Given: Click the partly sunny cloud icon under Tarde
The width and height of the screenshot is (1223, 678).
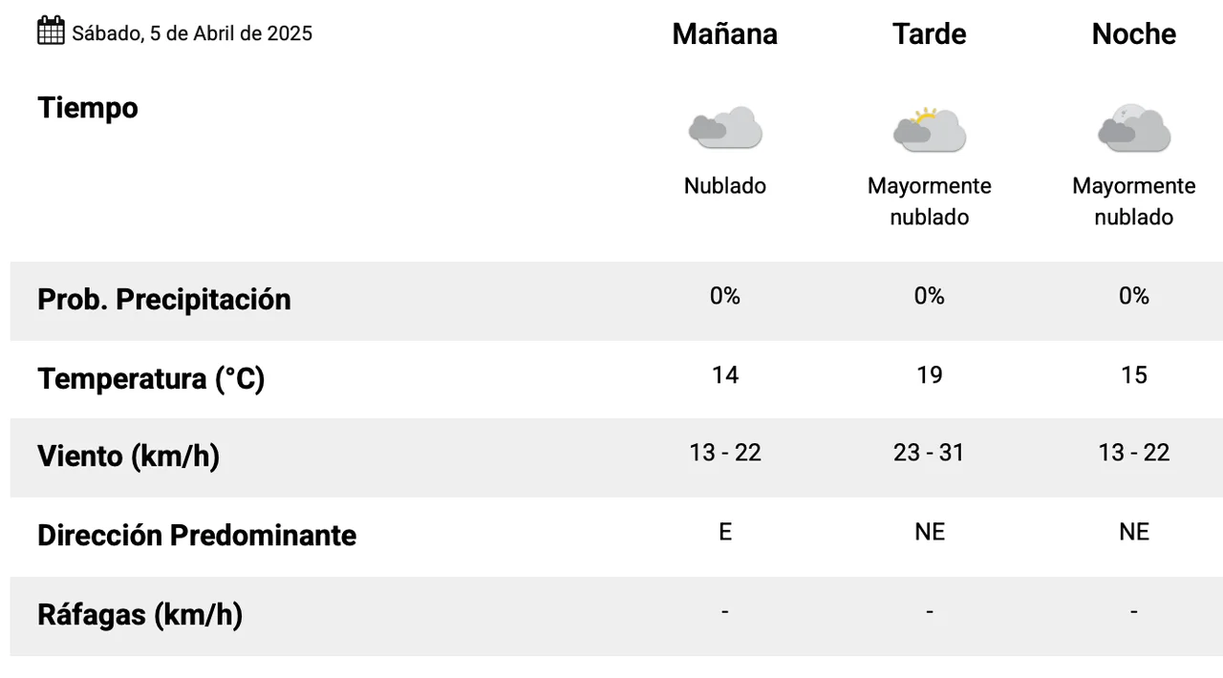Looking at the screenshot, I should [x=929, y=130].
